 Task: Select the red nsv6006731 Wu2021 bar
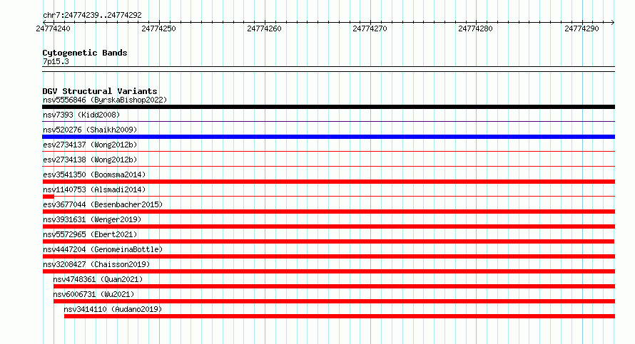click(334, 301)
